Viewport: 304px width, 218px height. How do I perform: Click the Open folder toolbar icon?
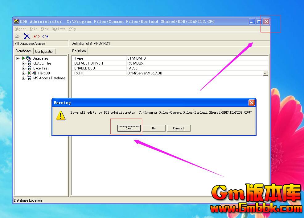tap(17, 36)
